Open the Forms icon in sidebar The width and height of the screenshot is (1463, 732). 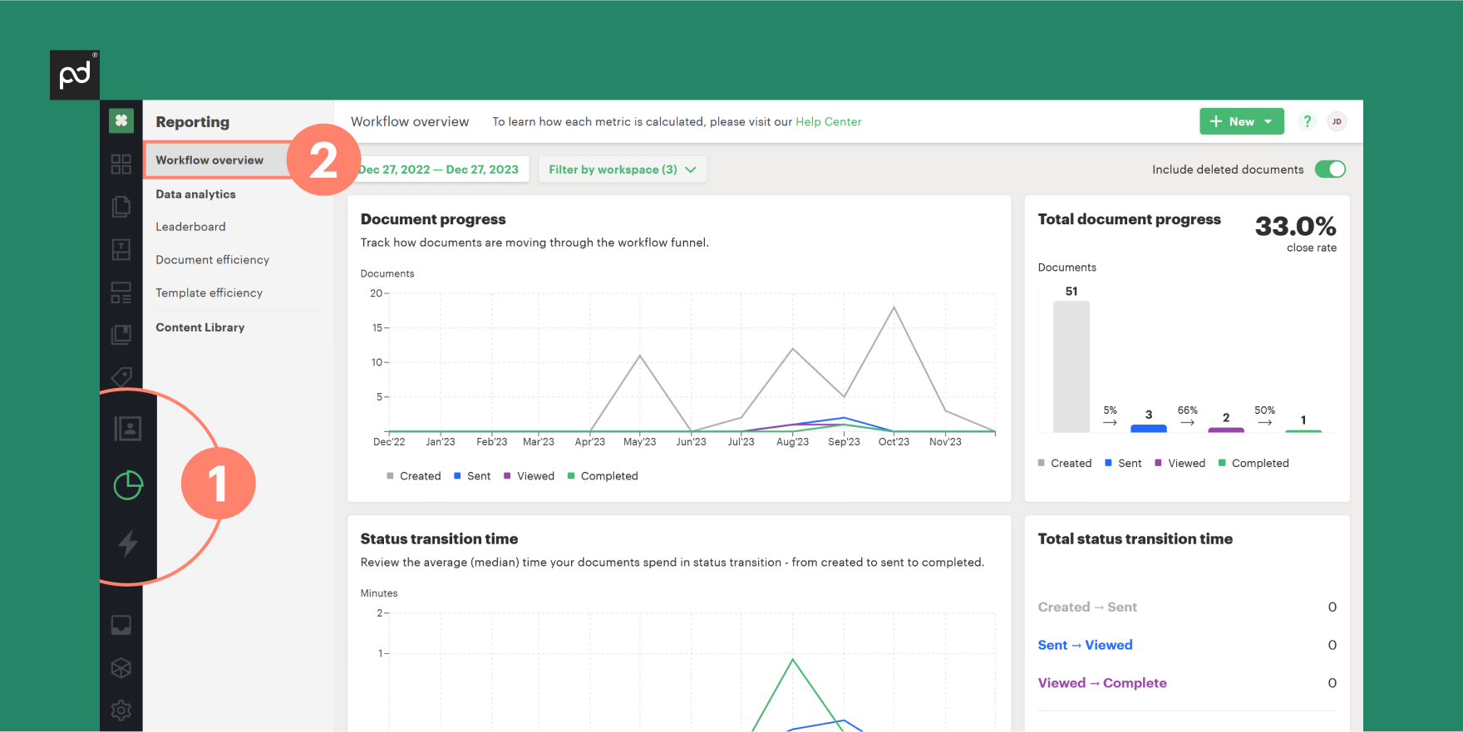[121, 292]
